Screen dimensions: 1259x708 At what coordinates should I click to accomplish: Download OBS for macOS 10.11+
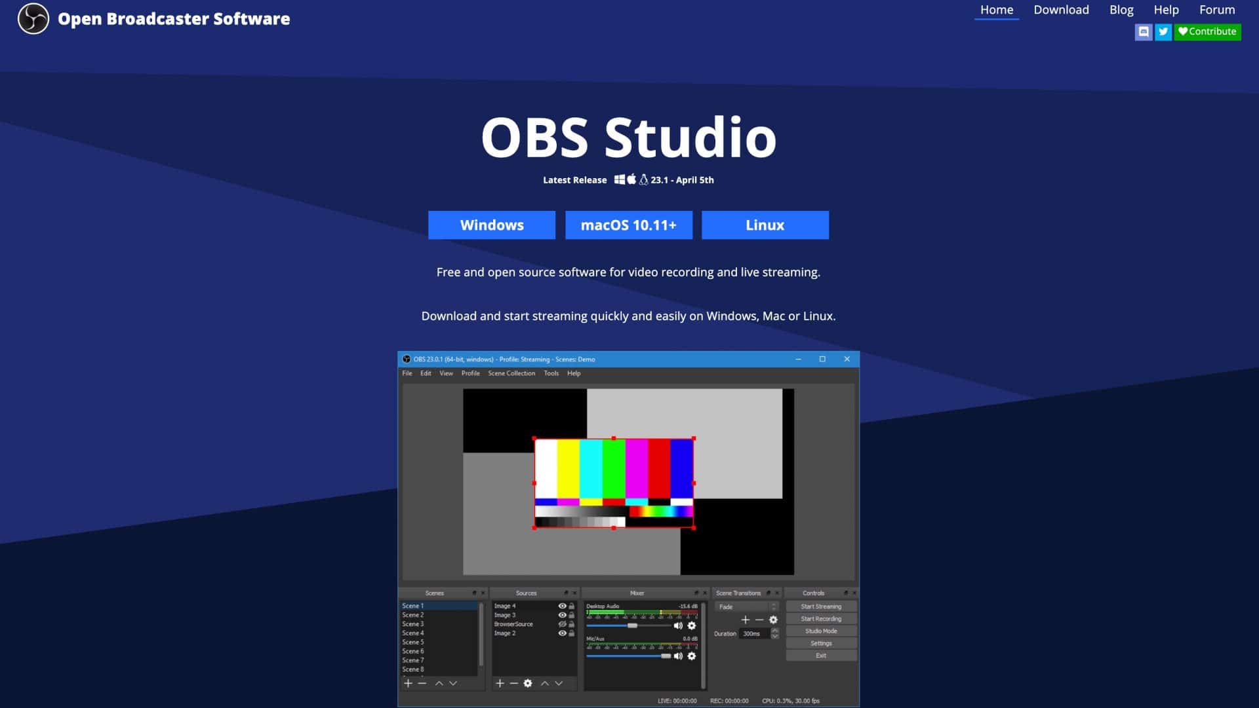click(629, 225)
